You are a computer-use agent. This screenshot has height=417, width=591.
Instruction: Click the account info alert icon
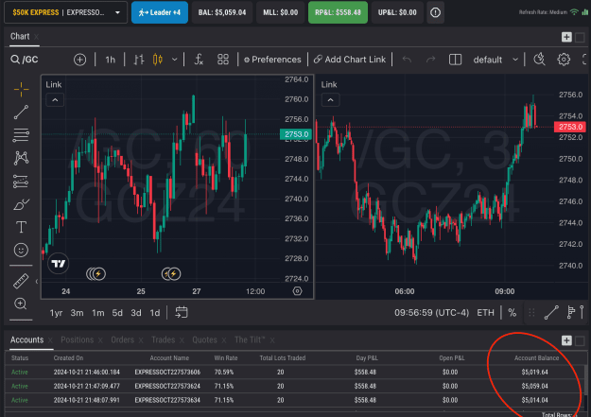click(x=435, y=12)
